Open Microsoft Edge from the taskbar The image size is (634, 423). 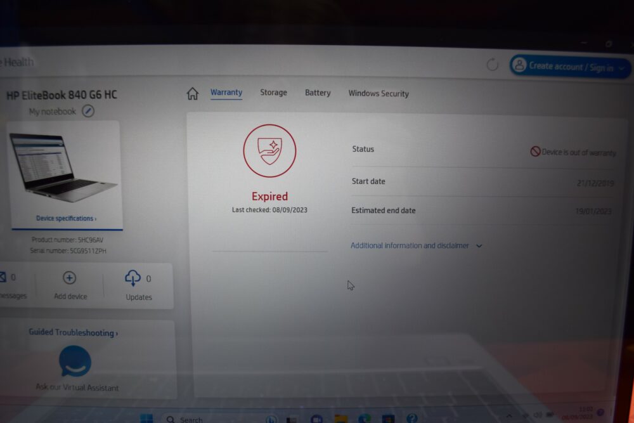point(365,419)
